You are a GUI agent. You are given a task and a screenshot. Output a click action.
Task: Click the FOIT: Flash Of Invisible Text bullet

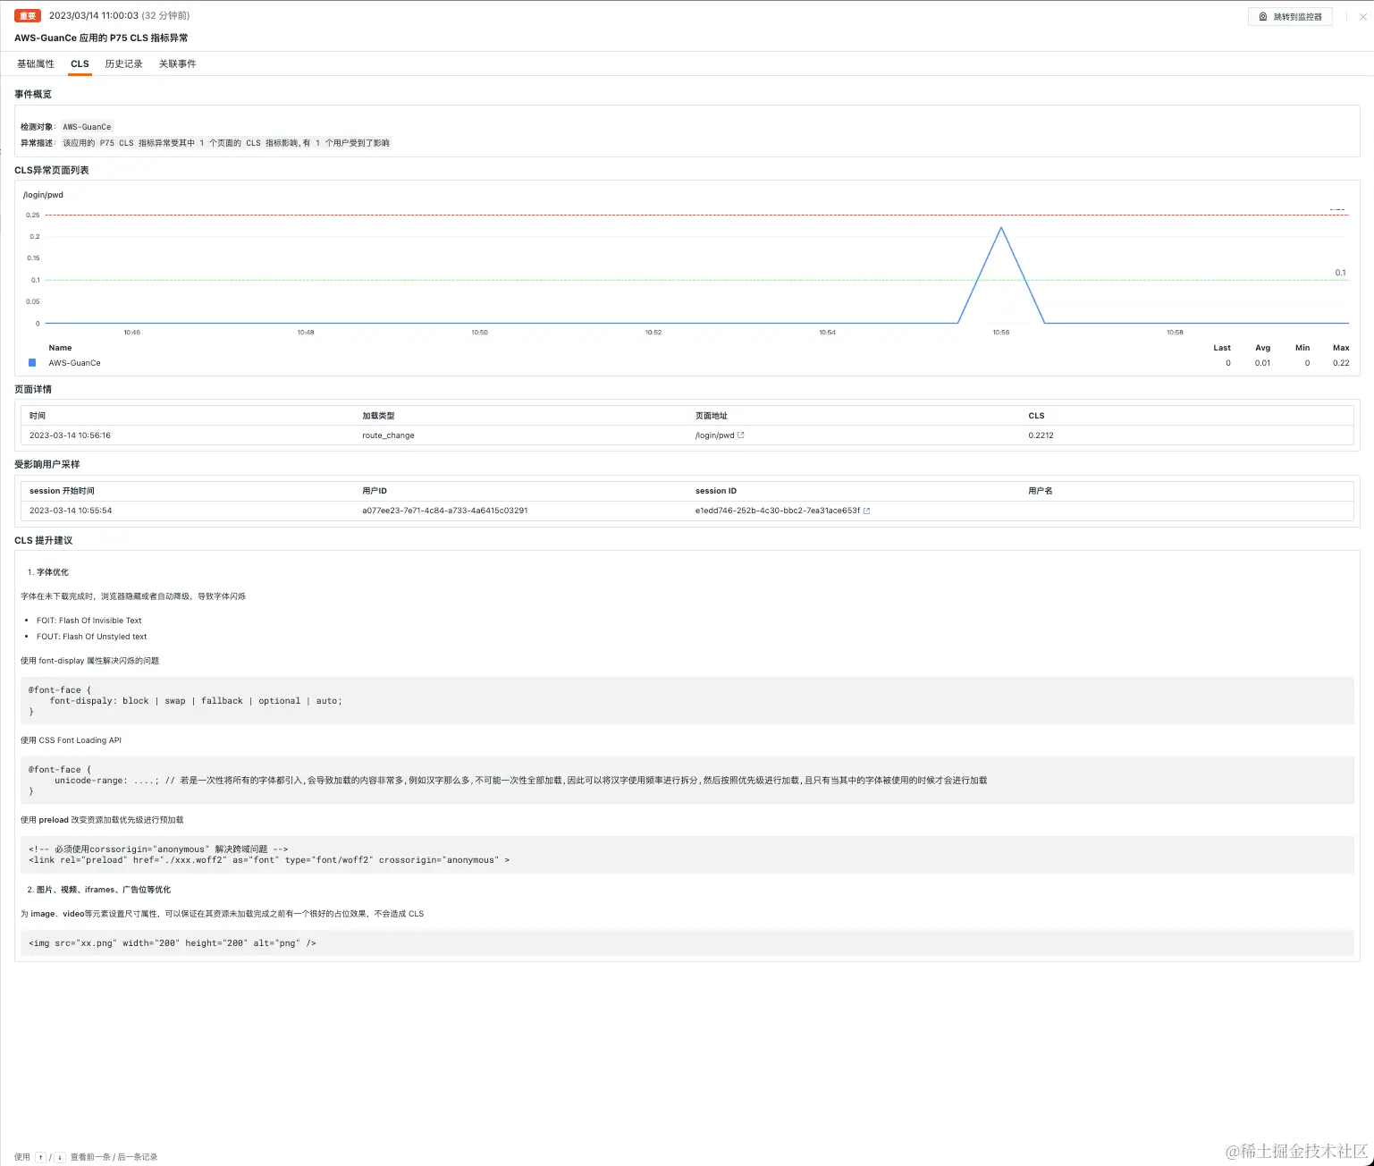89,621
